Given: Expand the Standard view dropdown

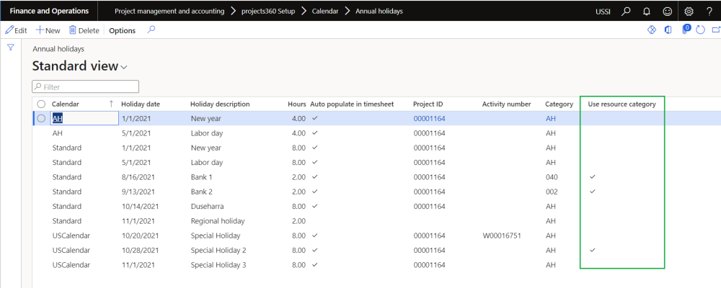Looking at the screenshot, I should [x=124, y=67].
